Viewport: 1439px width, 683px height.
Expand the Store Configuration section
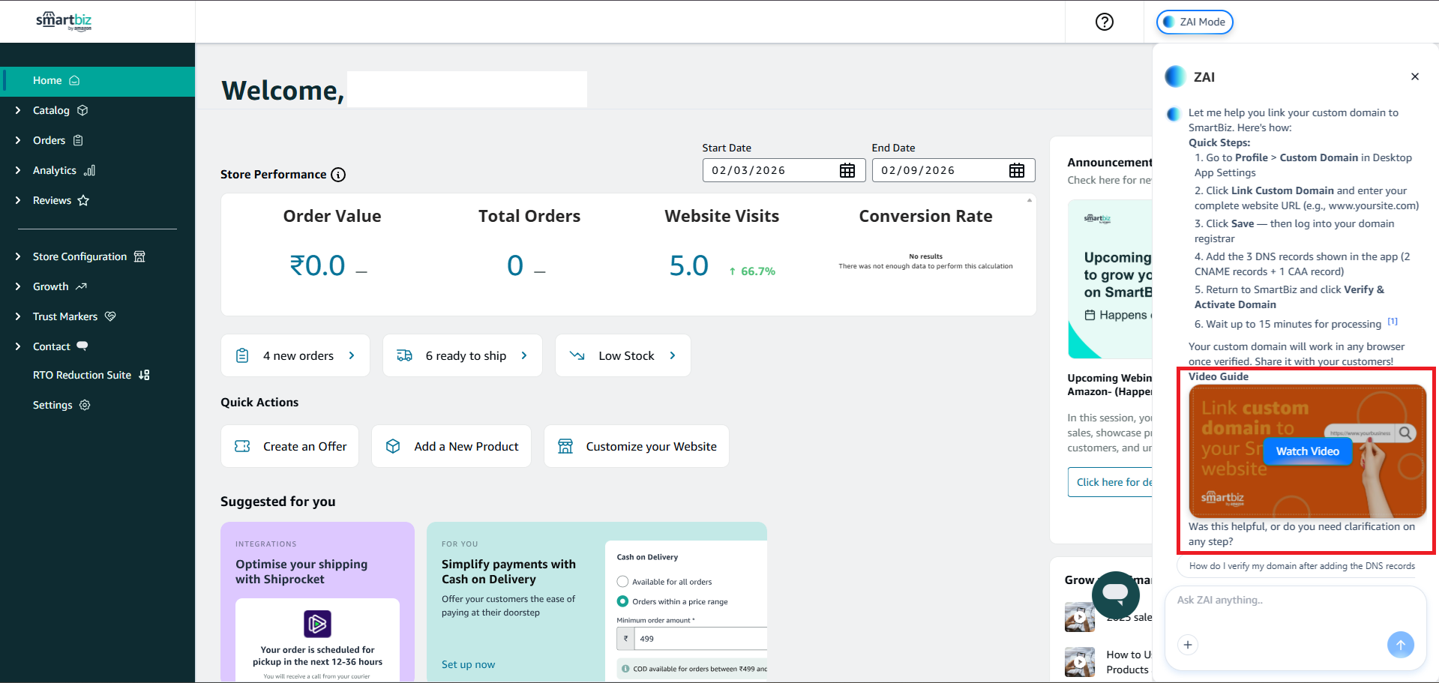click(x=79, y=256)
